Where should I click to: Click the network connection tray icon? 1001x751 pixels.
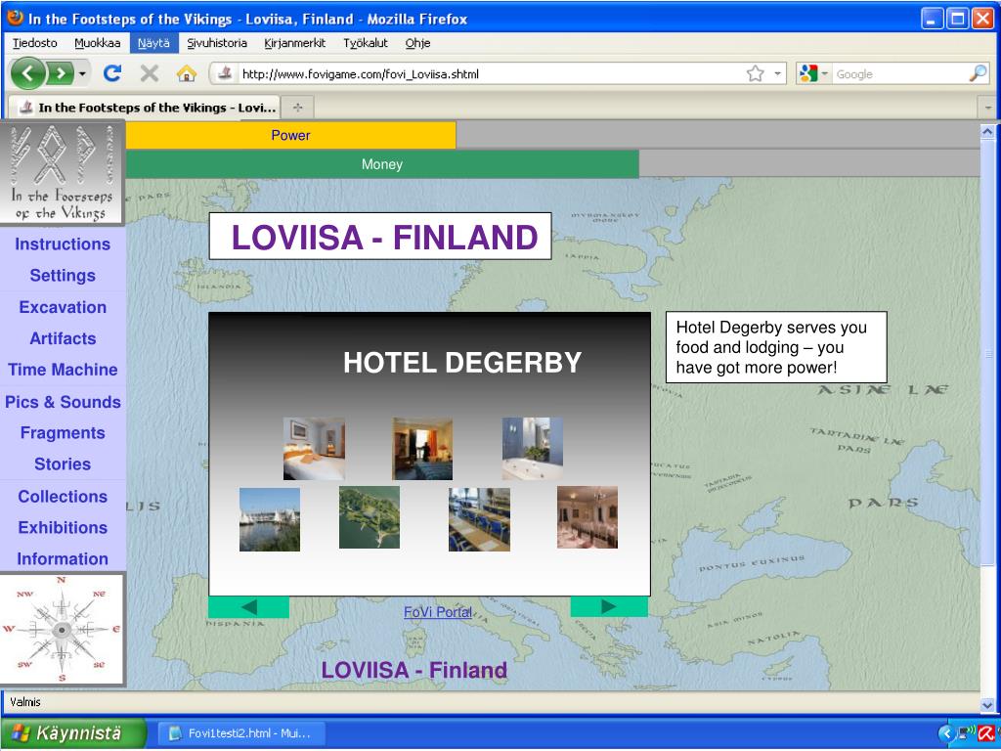965,733
